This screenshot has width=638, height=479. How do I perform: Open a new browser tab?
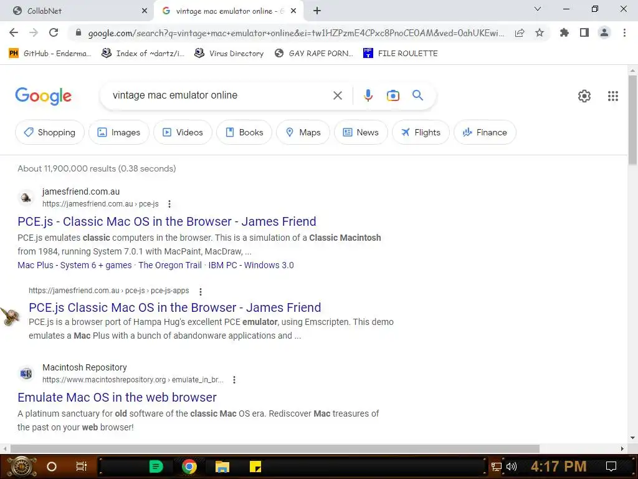tap(317, 11)
